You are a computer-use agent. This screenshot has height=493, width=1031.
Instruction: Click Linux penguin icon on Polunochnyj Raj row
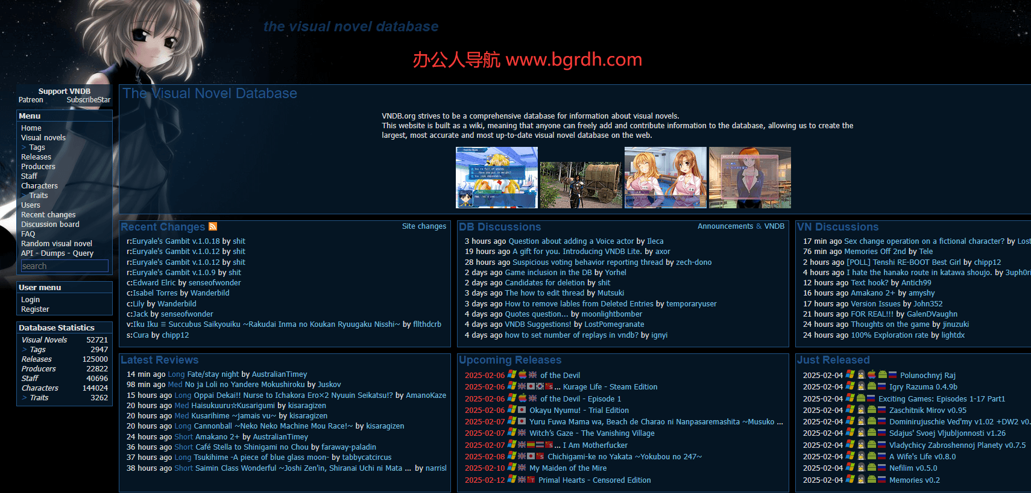pos(861,375)
